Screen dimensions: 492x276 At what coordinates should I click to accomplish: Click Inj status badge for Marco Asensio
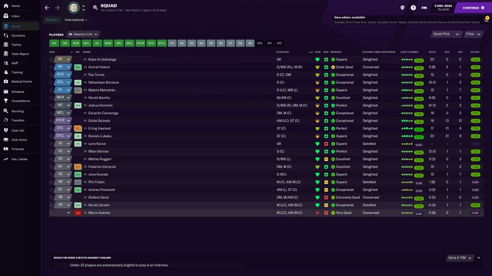(x=78, y=213)
